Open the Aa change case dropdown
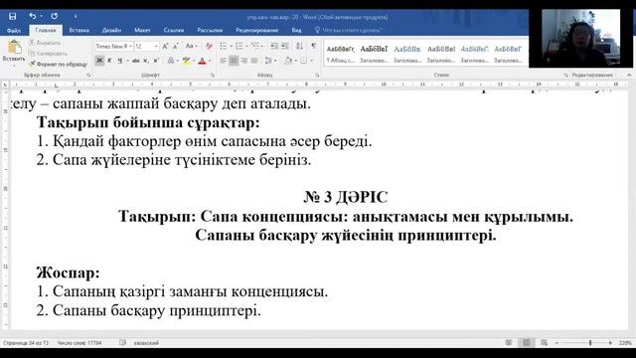636x358 pixels. [191, 47]
